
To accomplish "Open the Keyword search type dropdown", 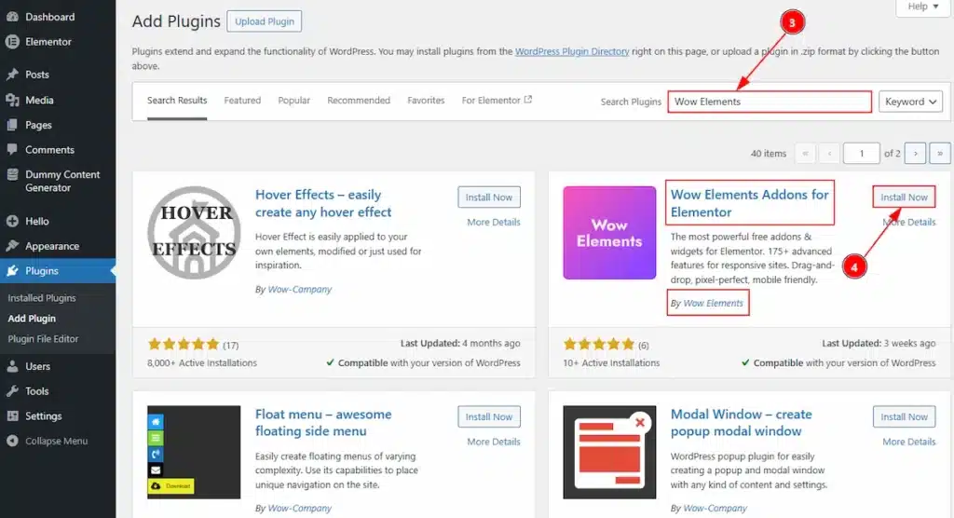I will [910, 102].
